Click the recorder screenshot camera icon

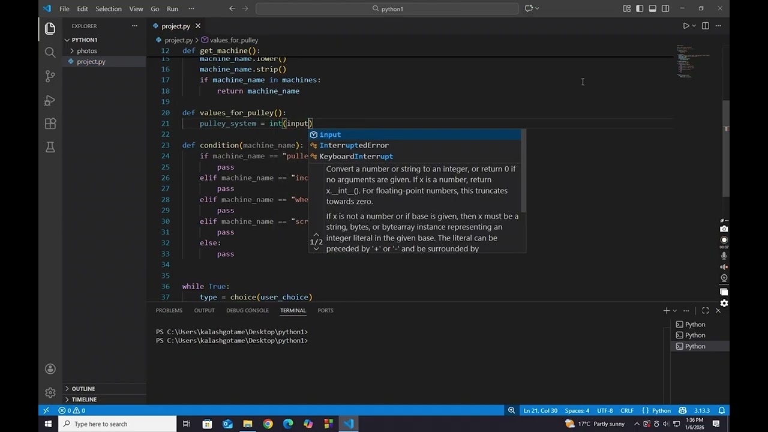pyautogui.click(x=724, y=229)
